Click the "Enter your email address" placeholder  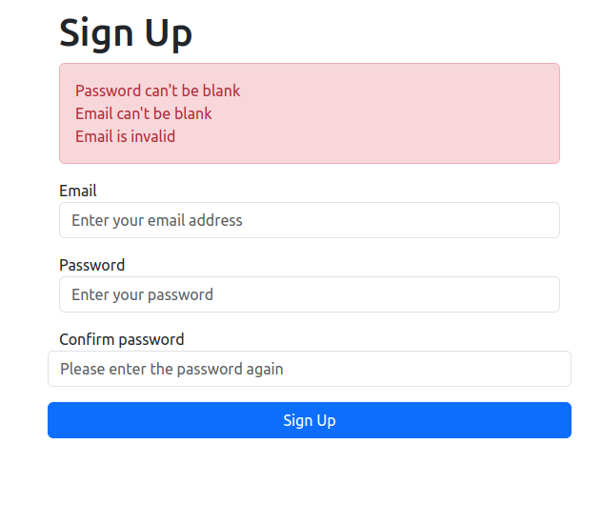[157, 220]
